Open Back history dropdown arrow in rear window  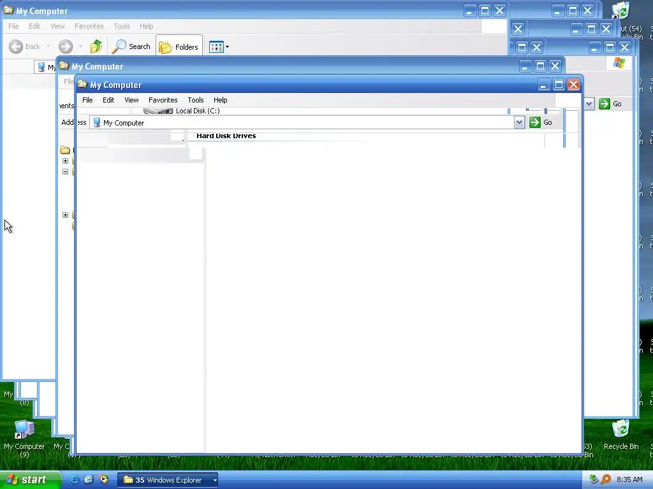(x=48, y=46)
